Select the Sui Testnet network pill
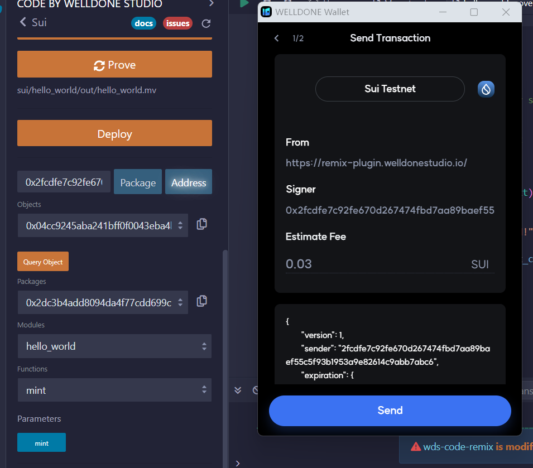This screenshot has width=533, height=468. pyautogui.click(x=390, y=89)
